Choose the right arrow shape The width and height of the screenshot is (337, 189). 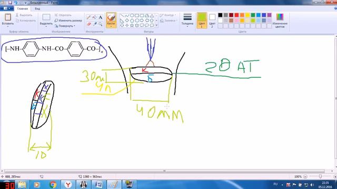pyautogui.click(x=142, y=20)
